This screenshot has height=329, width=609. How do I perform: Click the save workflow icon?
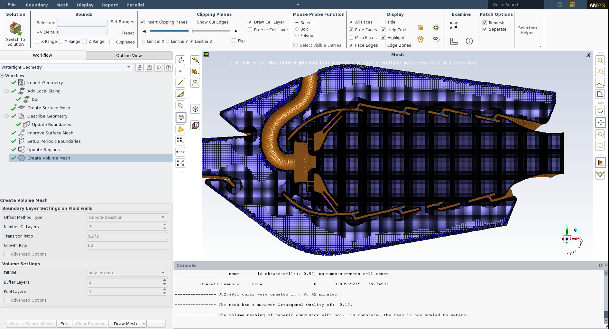[x=149, y=67]
